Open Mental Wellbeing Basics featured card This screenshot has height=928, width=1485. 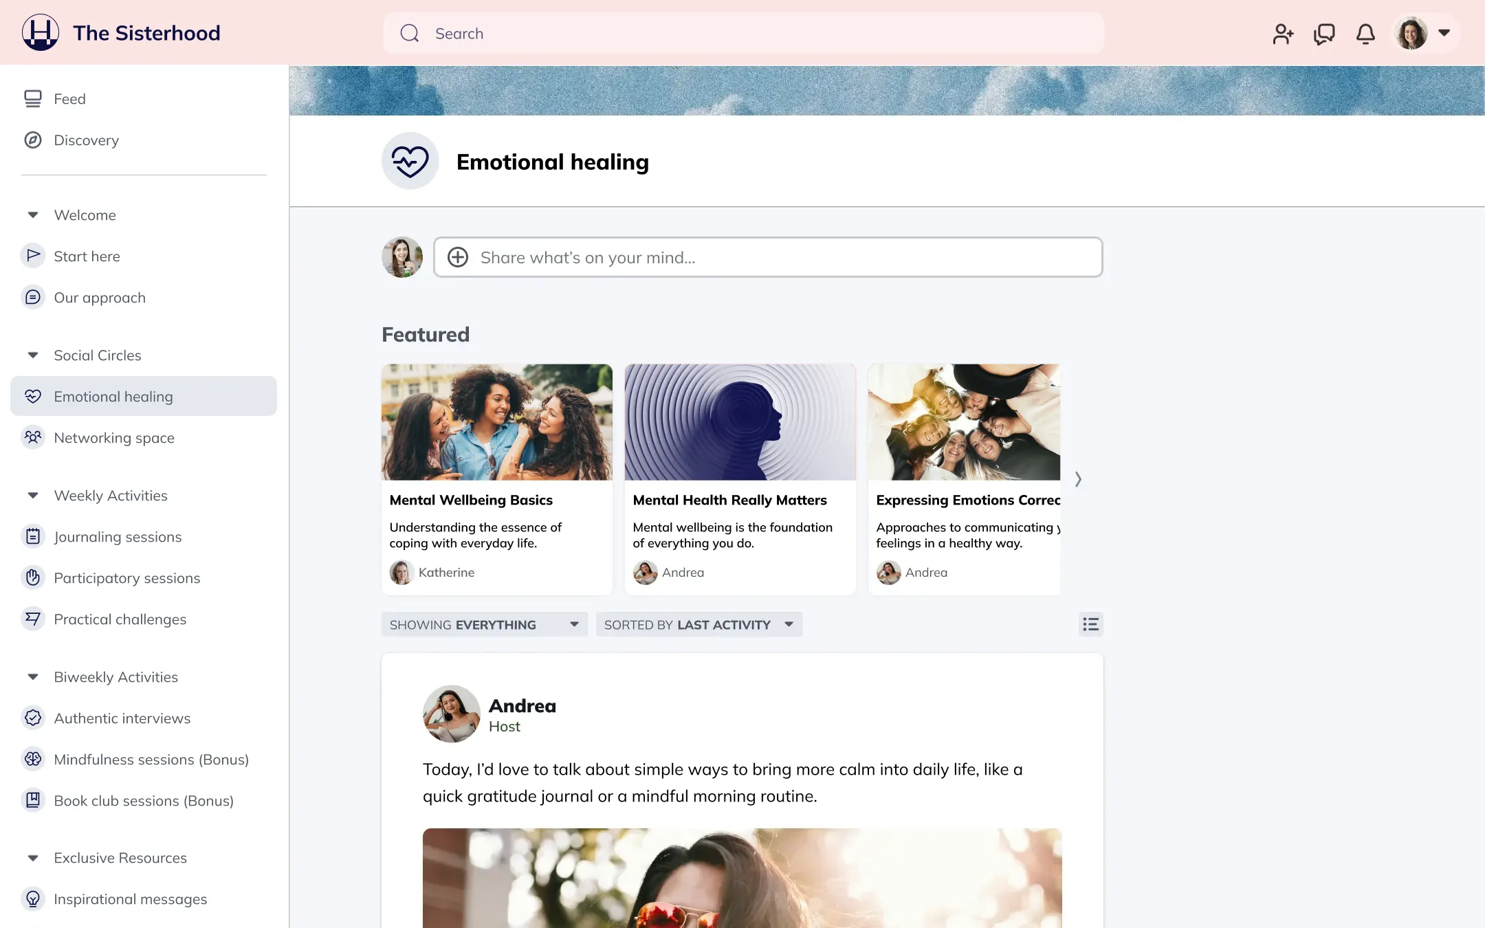496,479
